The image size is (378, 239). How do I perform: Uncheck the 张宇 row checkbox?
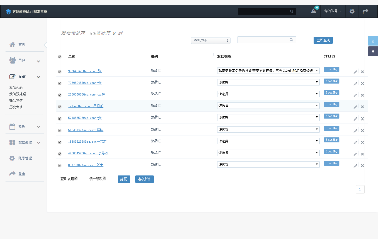coord(60,166)
